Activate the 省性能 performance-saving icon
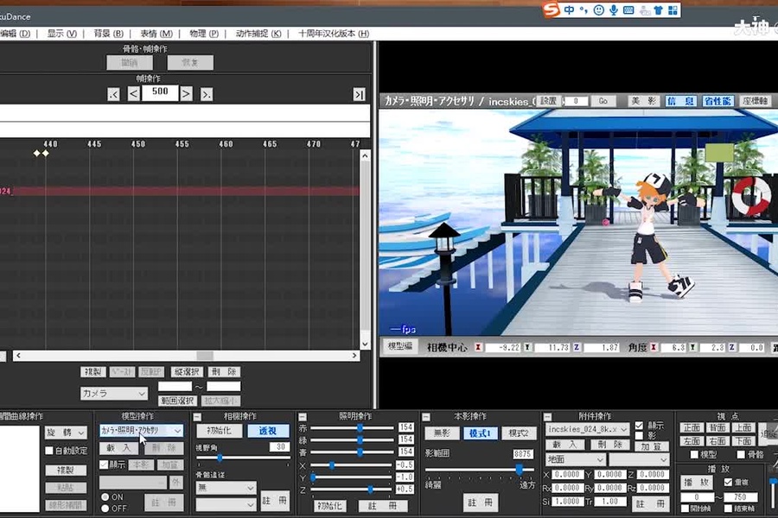This screenshot has height=518, width=778. point(718,100)
